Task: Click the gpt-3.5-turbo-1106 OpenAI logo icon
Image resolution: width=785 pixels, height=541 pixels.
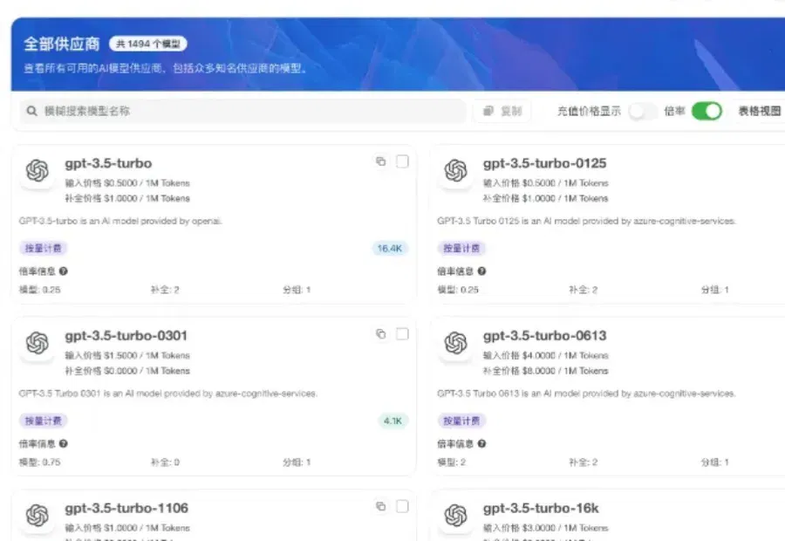Action: coord(37,516)
